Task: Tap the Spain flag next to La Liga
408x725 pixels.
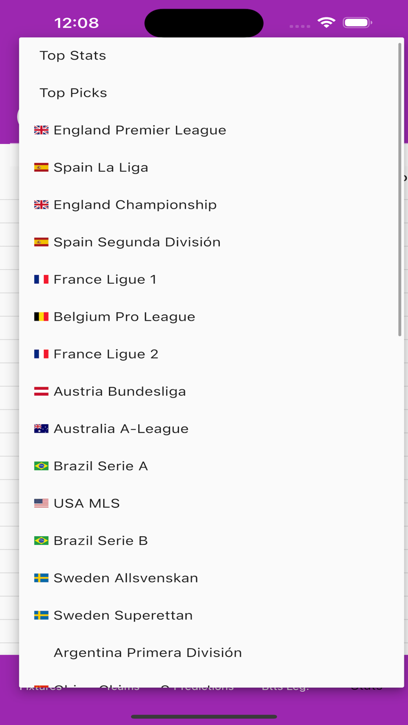Action: 41,167
